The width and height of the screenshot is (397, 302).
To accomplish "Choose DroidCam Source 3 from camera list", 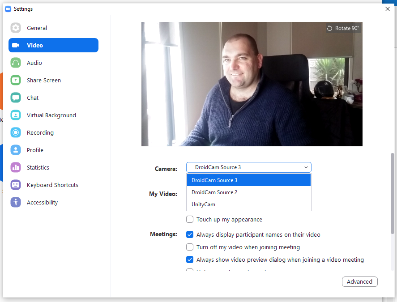I will click(249, 180).
